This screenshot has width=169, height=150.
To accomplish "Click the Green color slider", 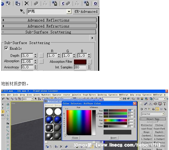I will tap(115, 113).
